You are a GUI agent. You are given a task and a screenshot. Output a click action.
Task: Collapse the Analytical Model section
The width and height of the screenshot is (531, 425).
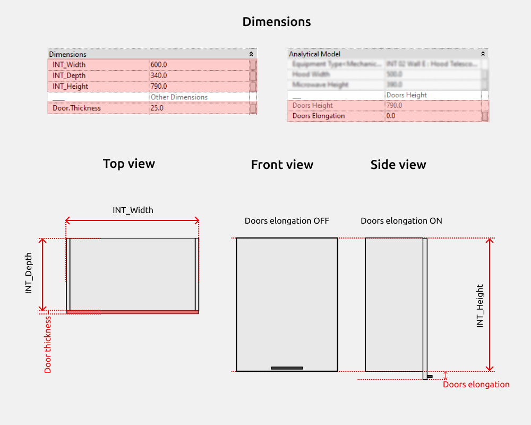pos(483,54)
